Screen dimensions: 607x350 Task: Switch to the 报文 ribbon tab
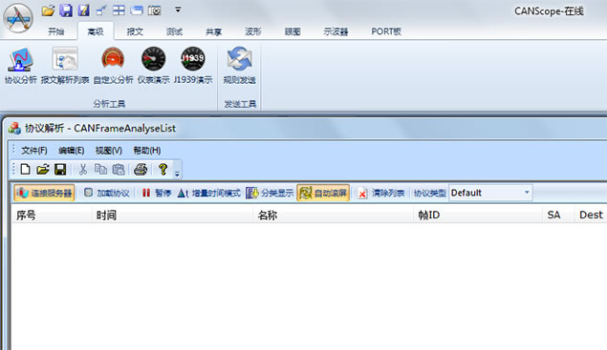[x=135, y=31]
